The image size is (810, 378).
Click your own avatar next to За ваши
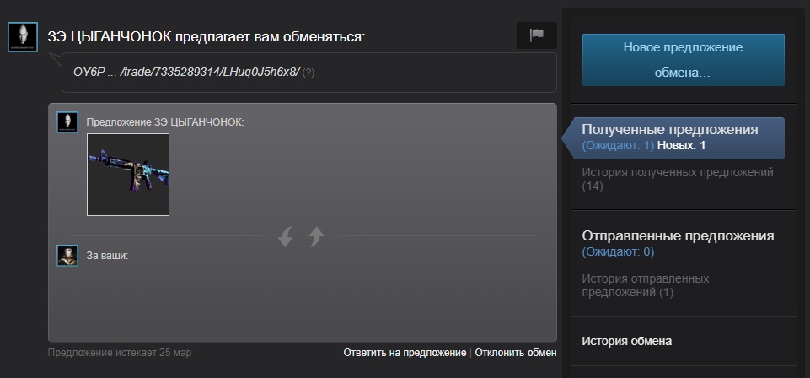click(67, 256)
